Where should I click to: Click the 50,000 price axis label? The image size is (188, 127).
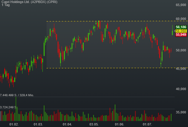coord(181,50)
